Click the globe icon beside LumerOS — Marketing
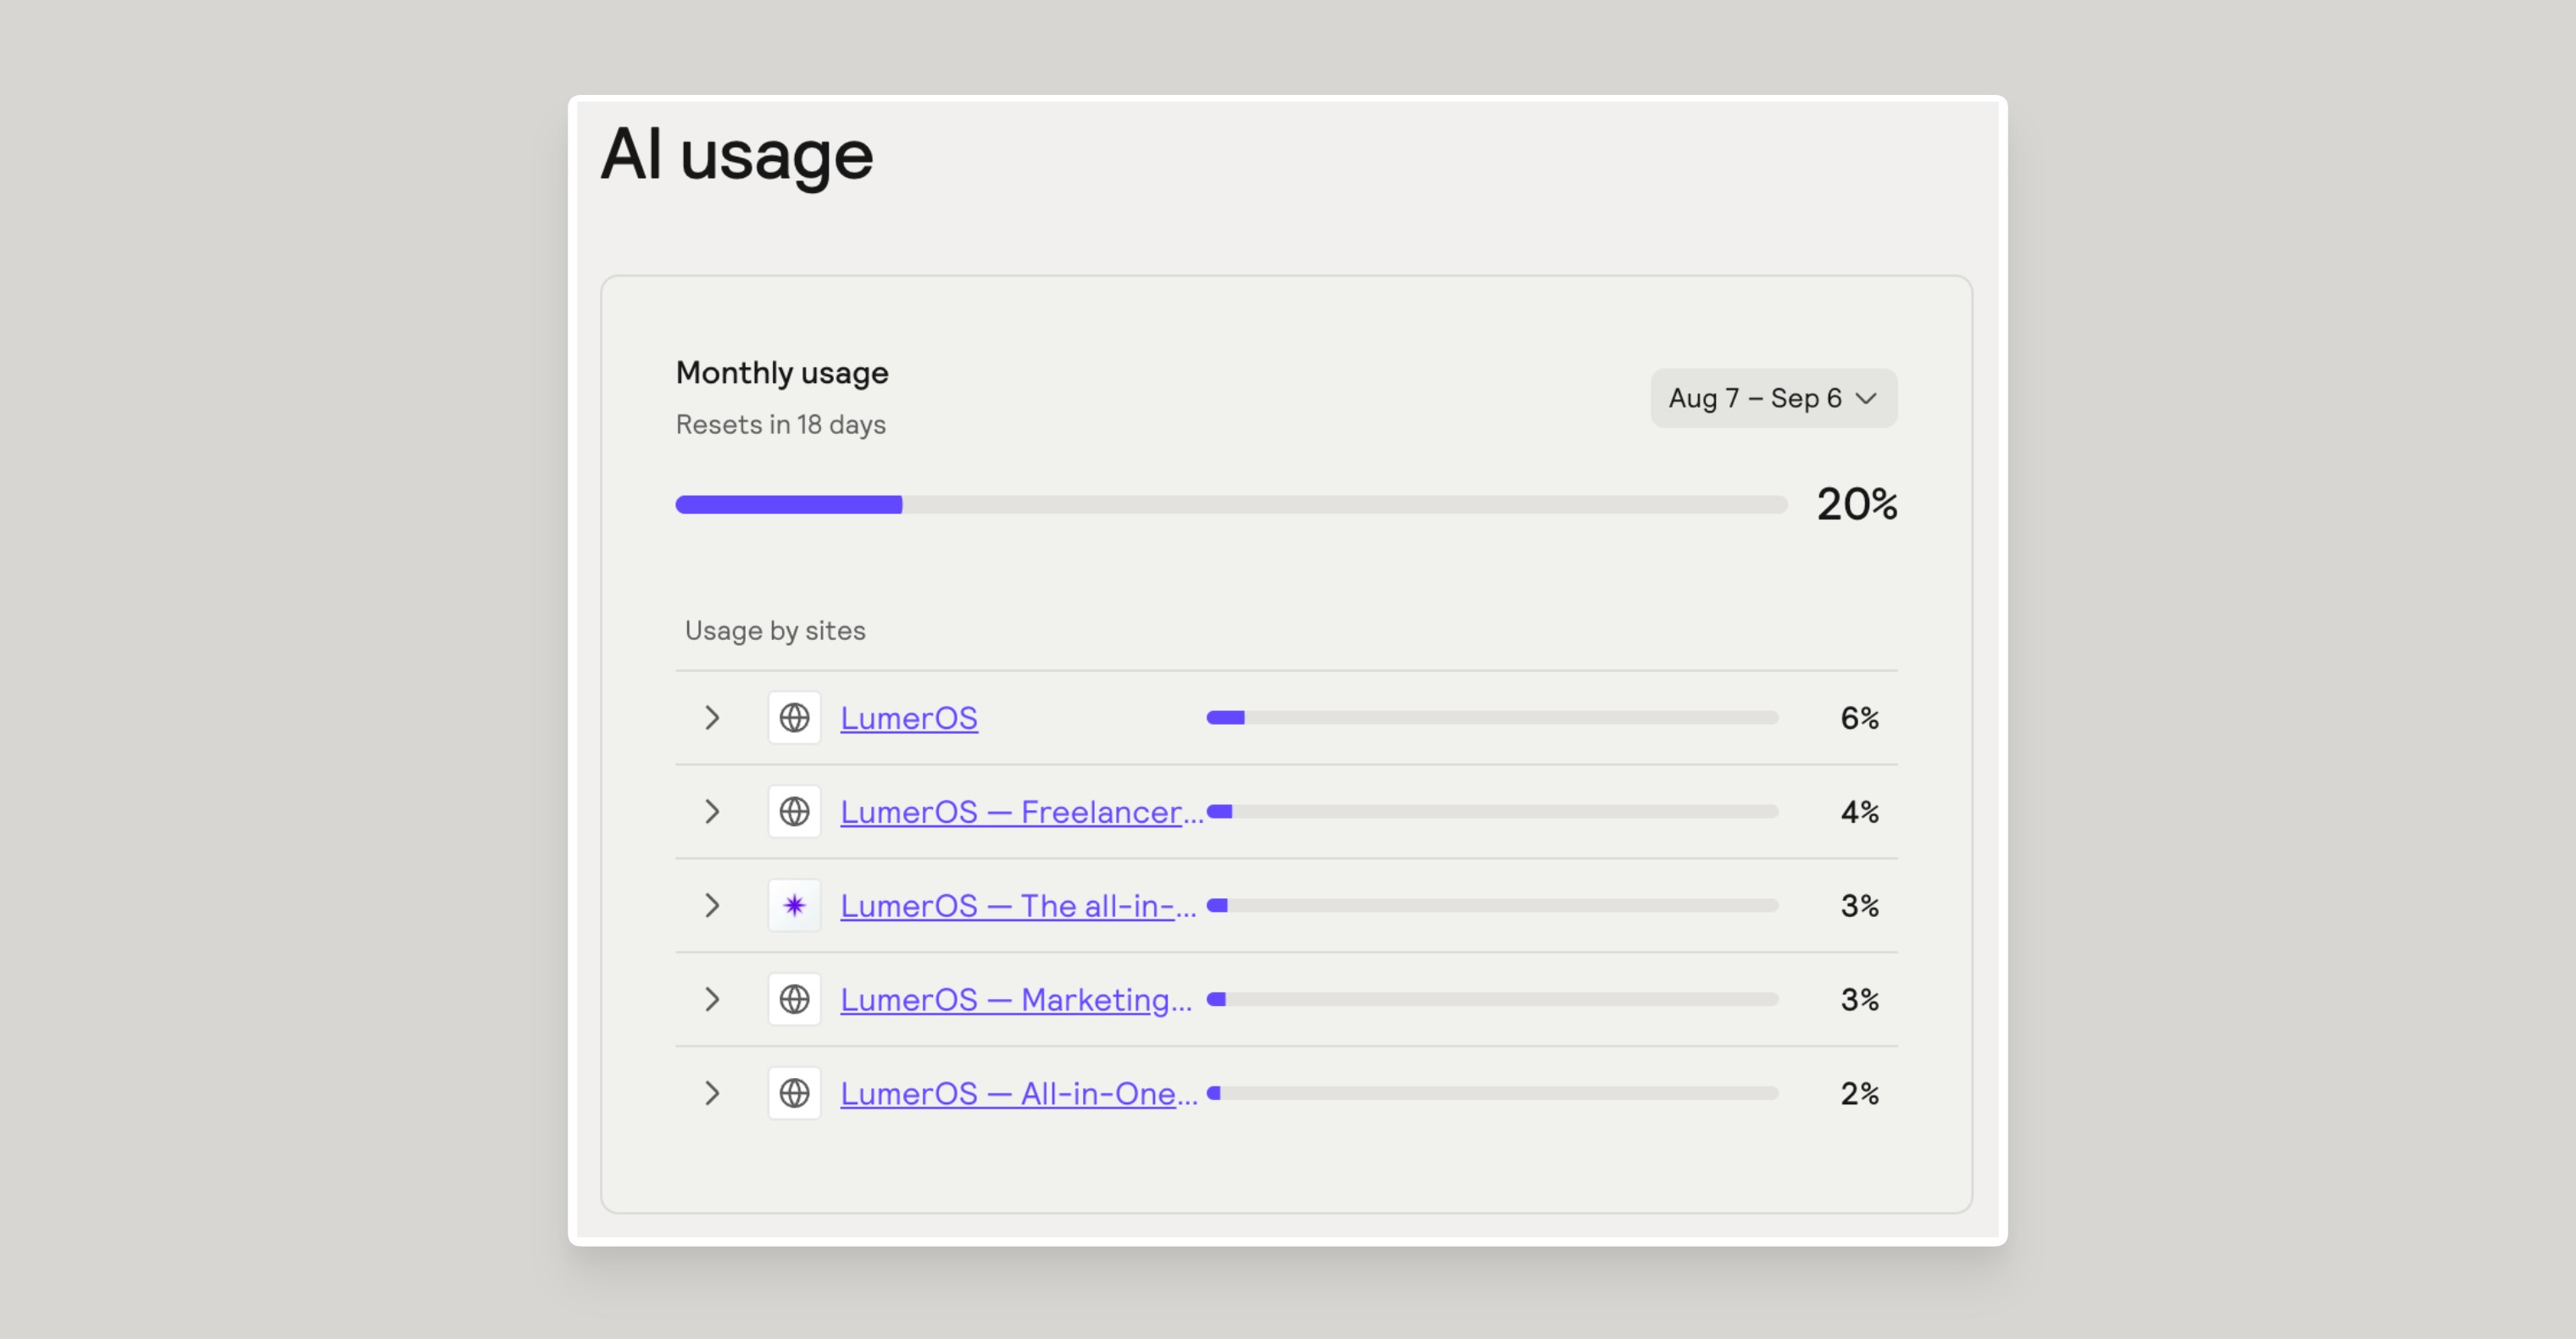This screenshot has width=2576, height=1339. (795, 1000)
